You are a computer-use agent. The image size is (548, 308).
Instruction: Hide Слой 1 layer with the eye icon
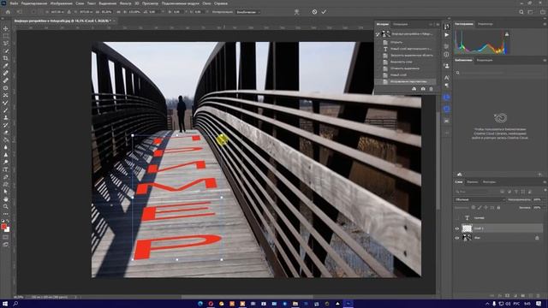456,228
